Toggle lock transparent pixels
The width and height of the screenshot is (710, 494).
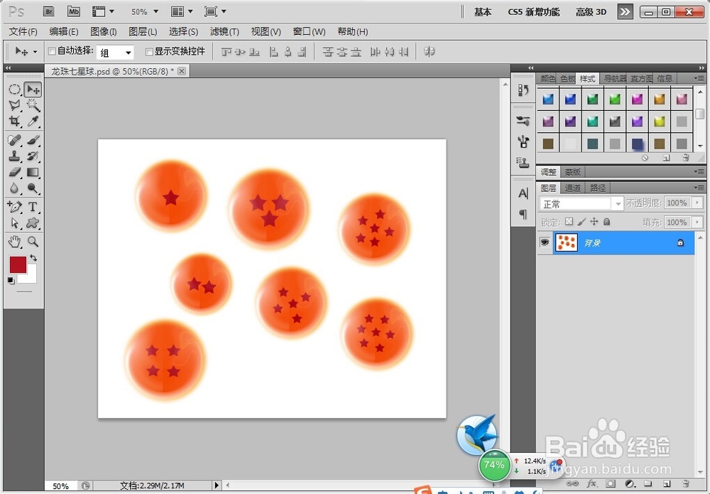click(x=569, y=222)
